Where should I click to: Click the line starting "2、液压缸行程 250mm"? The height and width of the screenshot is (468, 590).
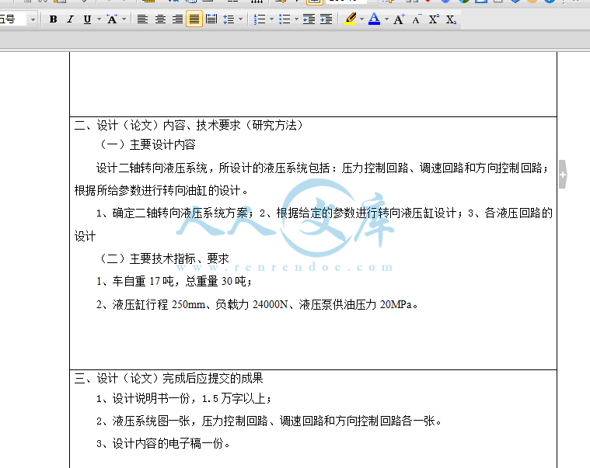click(x=257, y=304)
